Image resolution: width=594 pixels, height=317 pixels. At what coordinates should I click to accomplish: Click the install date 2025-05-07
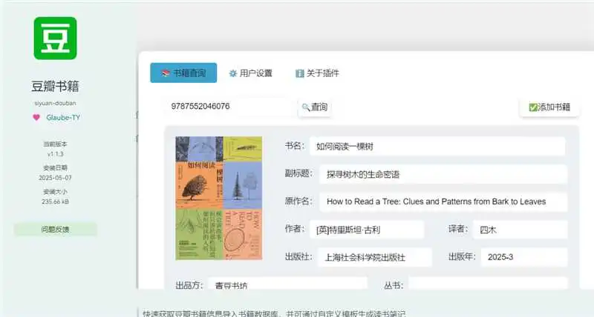pos(55,178)
